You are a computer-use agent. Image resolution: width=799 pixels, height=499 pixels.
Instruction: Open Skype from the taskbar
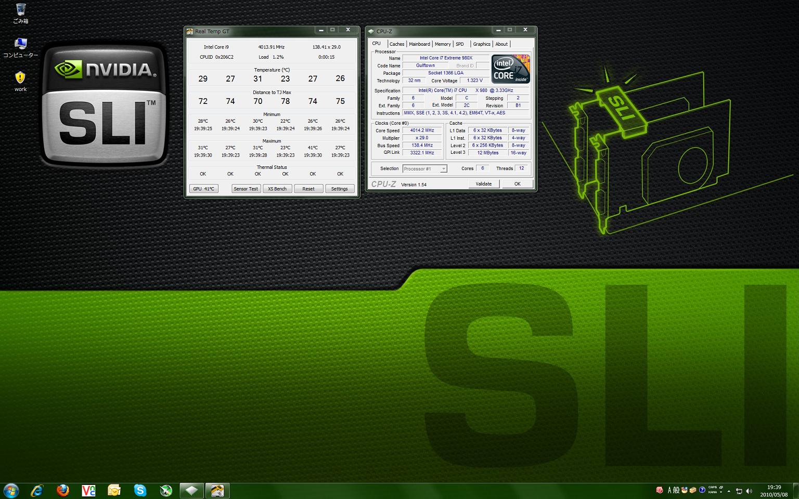[140, 490]
